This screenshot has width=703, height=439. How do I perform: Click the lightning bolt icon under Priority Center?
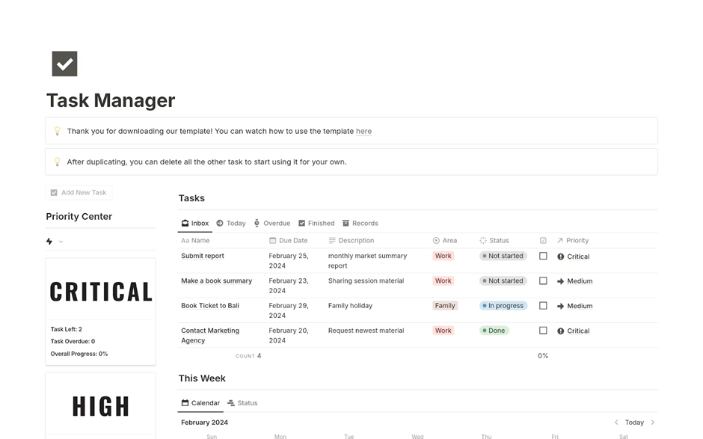coord(49,242)
